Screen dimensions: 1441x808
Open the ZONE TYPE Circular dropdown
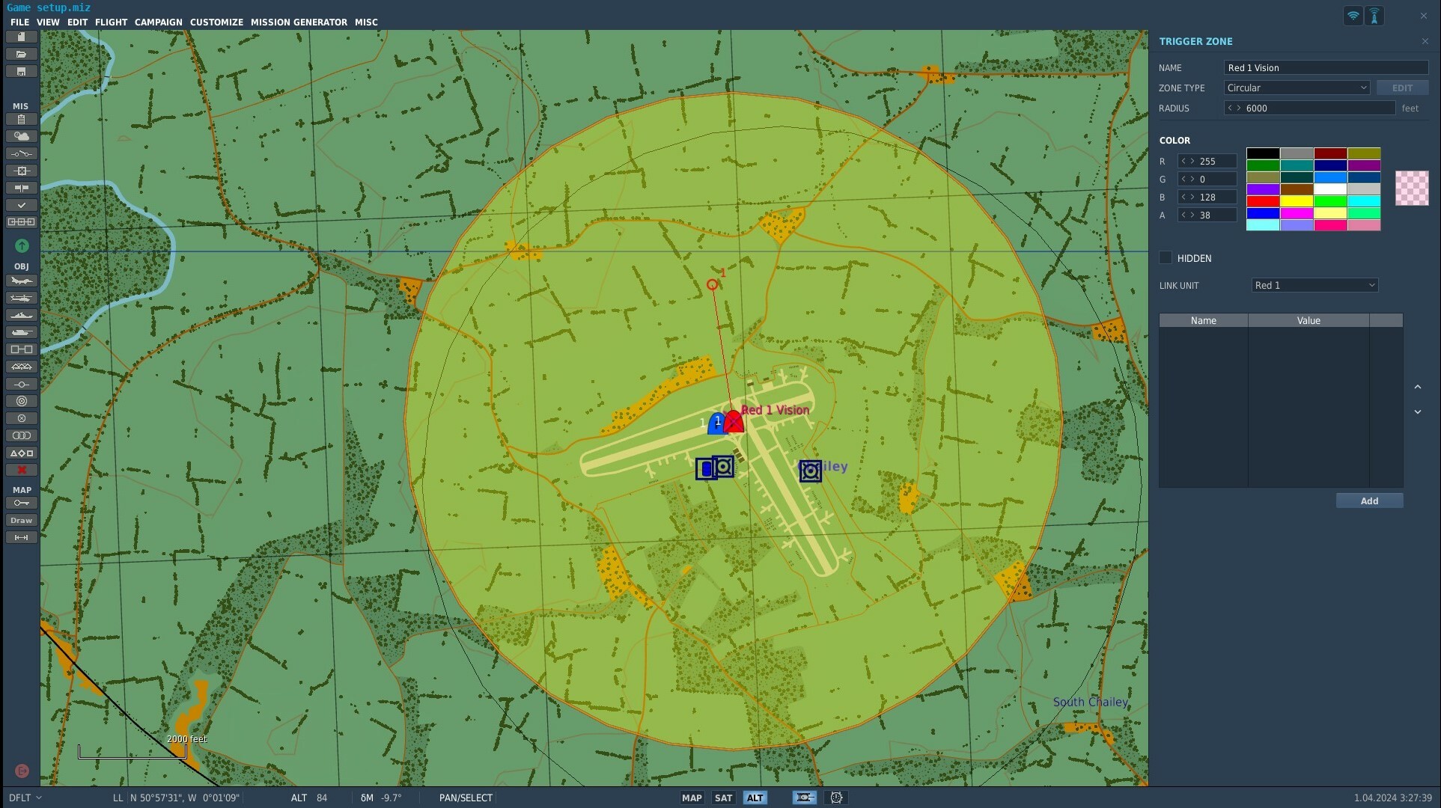click(x=1297, y=88)
